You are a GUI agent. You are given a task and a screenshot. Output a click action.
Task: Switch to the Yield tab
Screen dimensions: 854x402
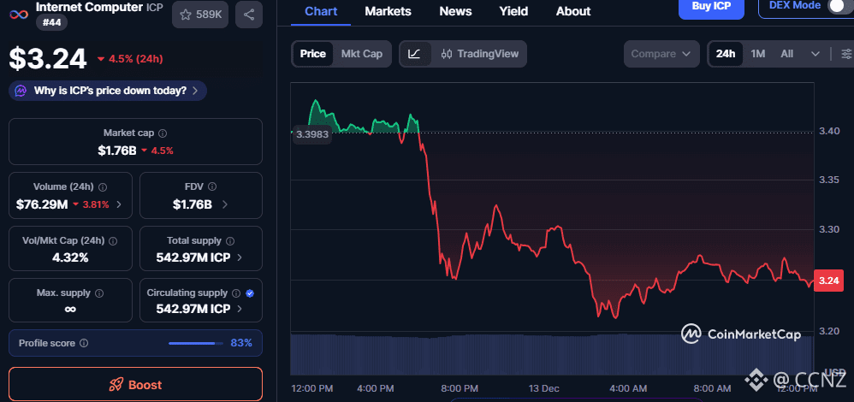[513, 11]
